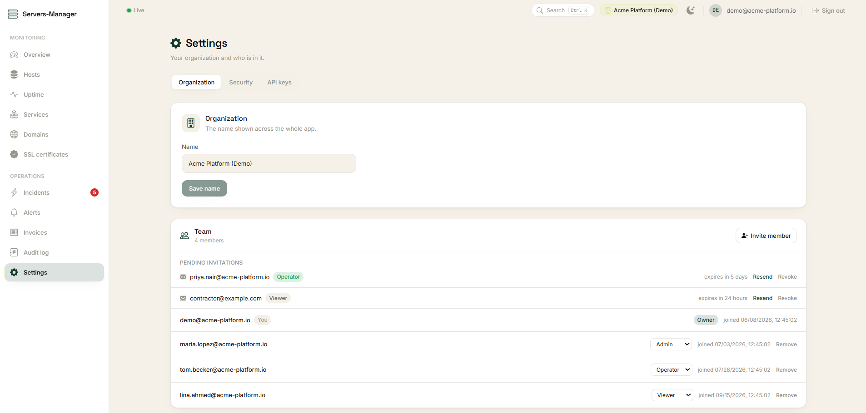Remove tom.becker from the team
The height and width of the screenshot is (413, 866).
[786, 370]
